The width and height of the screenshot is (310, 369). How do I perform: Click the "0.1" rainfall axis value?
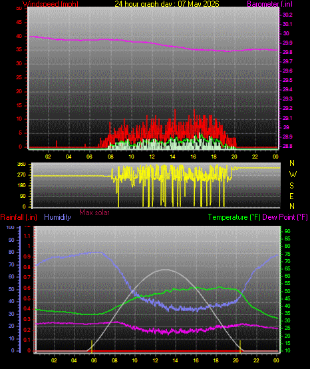coord(27,340)
